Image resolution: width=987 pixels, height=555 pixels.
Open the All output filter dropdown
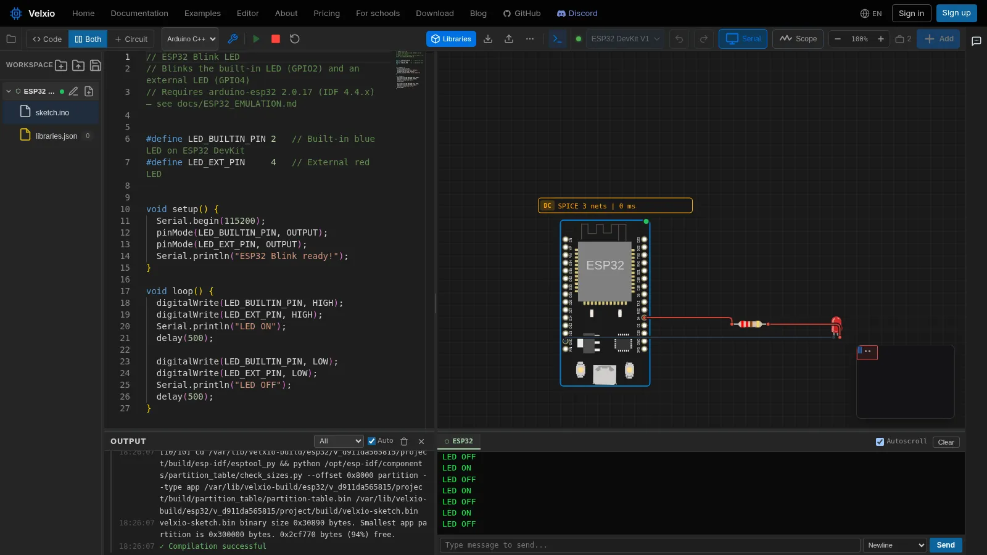coord(339,441)
